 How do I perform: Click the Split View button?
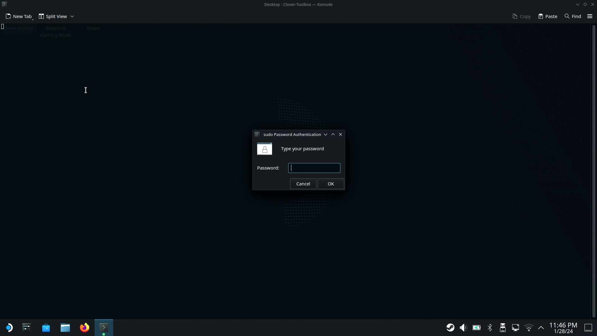tap(53, 16)
